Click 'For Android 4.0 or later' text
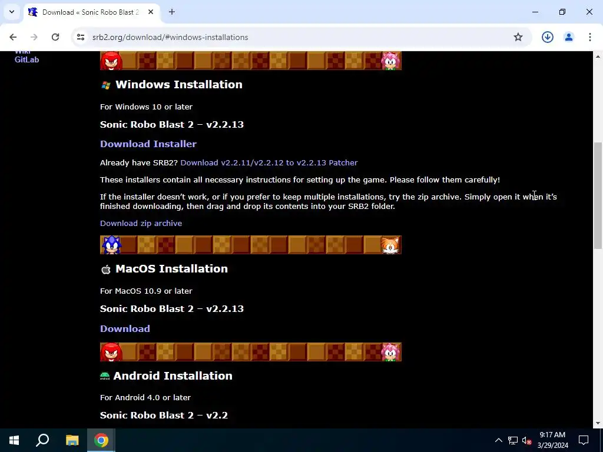Screen dimensions: 603x452 [145, 397]
